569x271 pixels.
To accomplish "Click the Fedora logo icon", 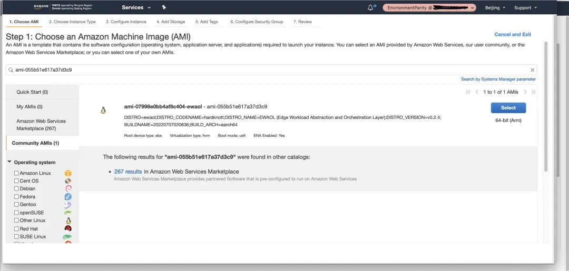I will (x=68, y=197).
